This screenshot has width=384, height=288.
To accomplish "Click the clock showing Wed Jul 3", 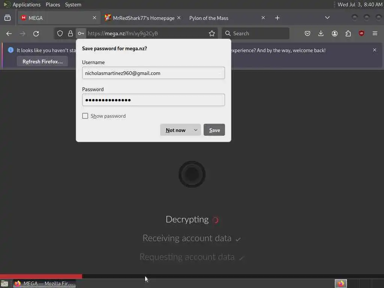I will [x=360, y=4].
